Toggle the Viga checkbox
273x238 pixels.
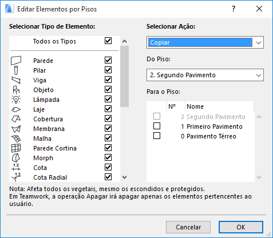coord(108,80)
